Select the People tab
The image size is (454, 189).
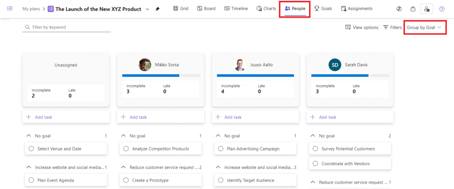pyautogui.click(x=295, y=9)
